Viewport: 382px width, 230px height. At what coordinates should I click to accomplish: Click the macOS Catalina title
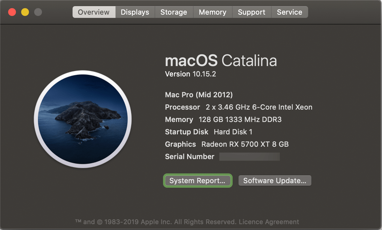tap(221, 61)
